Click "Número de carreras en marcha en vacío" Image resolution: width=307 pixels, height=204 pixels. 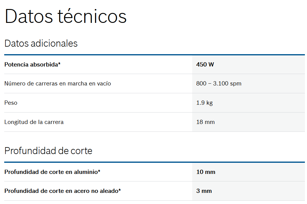coord(57,84)
